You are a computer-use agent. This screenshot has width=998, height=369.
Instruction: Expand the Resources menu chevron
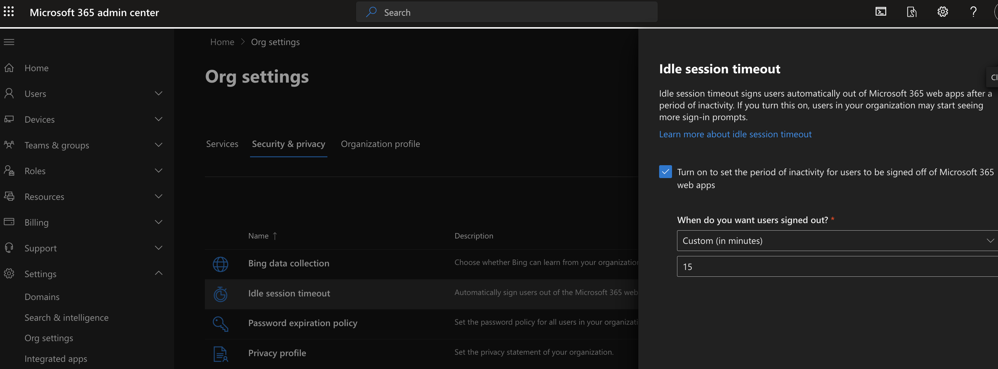click(158, 196)
